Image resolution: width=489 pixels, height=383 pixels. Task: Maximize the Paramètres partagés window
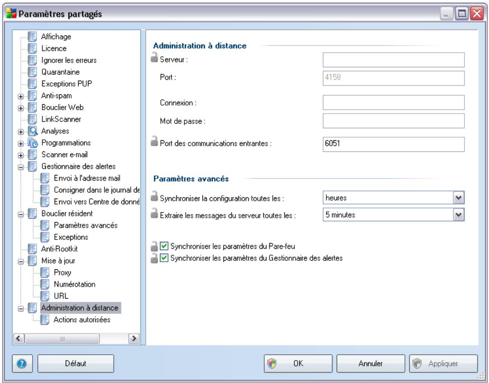point(462,14)
